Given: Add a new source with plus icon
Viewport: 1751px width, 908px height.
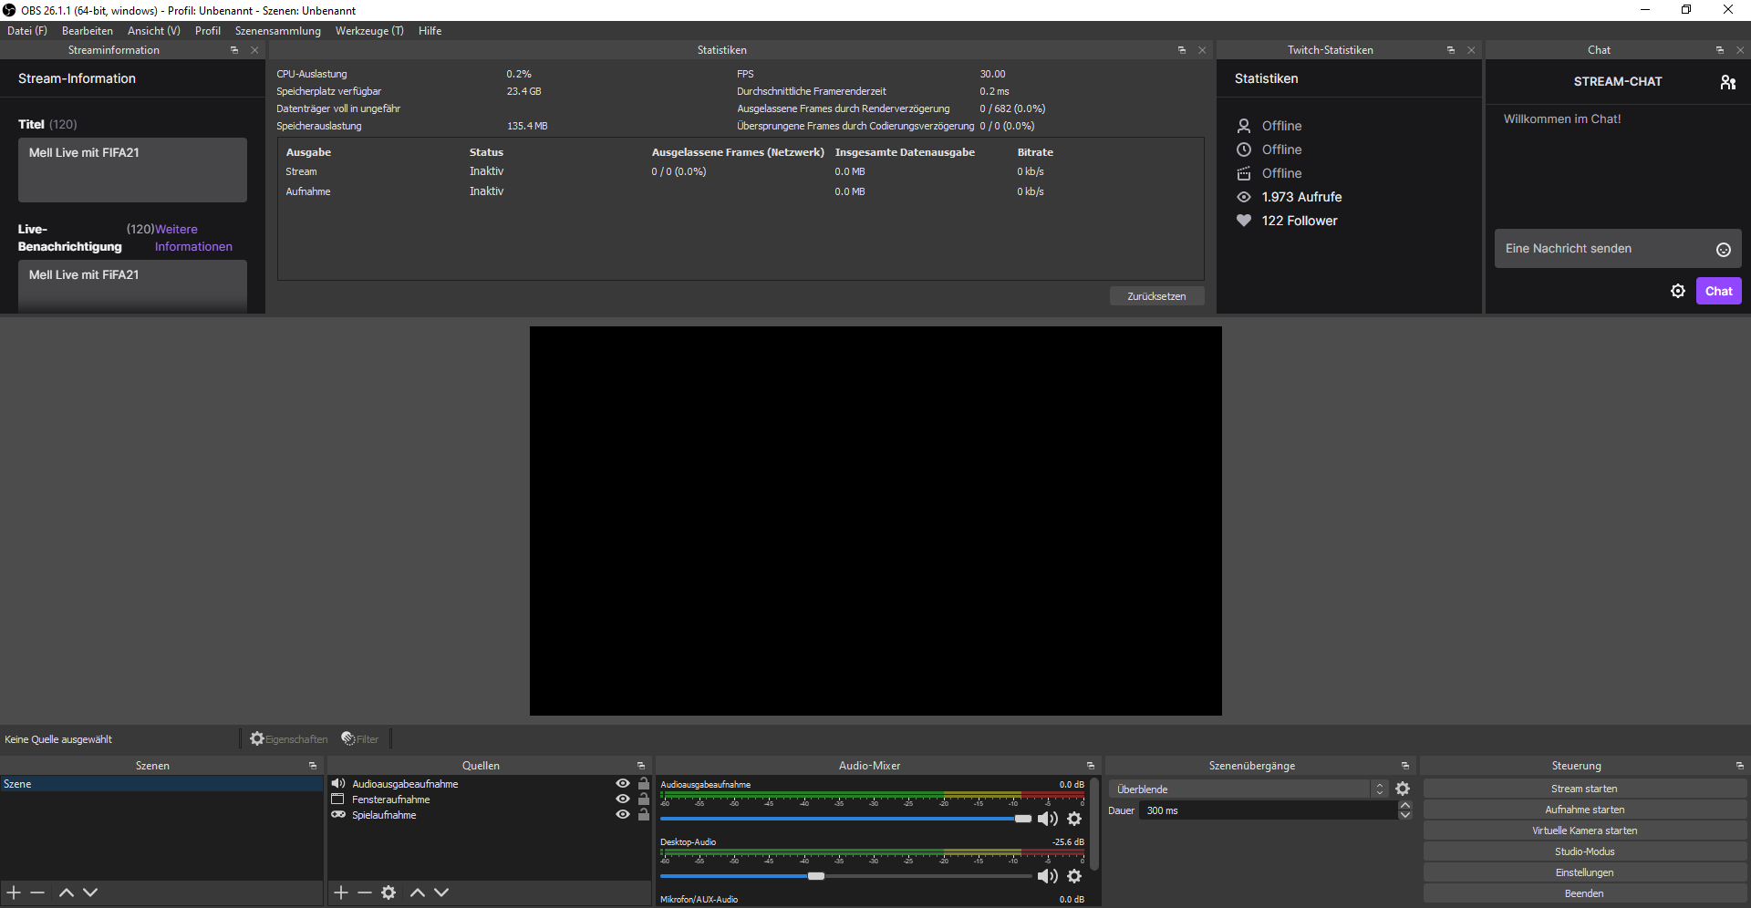Looking at the screenshot, I should click(x=341, y=893).
